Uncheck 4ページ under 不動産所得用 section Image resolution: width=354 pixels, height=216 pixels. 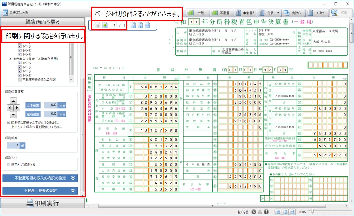click(x=20, y=76)
